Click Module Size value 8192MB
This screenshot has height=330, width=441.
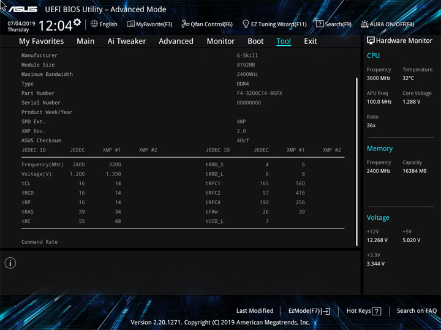246,65
